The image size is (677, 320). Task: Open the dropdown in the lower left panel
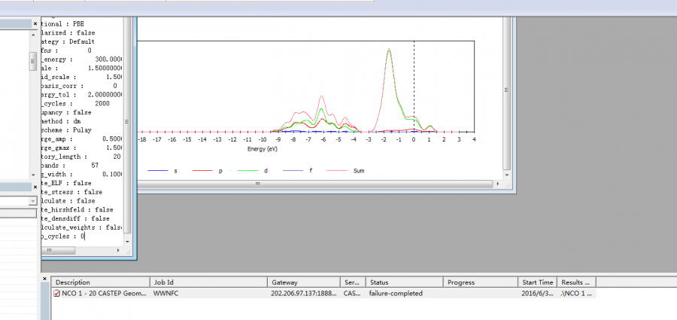33,201
